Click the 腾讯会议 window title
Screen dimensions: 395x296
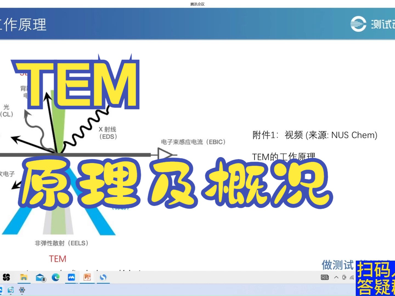coord(198,4)
